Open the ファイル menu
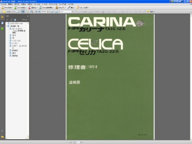192x144 pixels. click(3, 4)
